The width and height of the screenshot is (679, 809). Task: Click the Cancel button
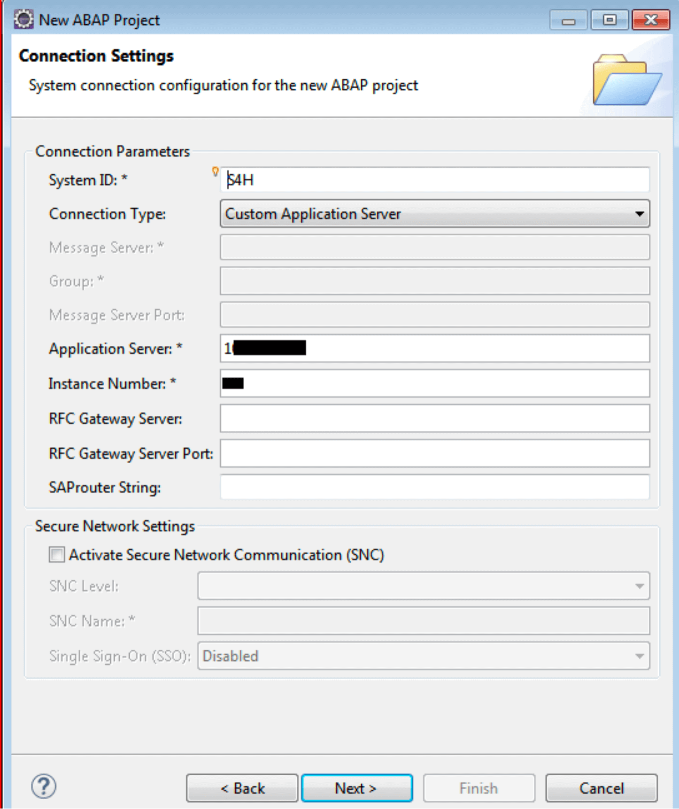tap(602, 788)
